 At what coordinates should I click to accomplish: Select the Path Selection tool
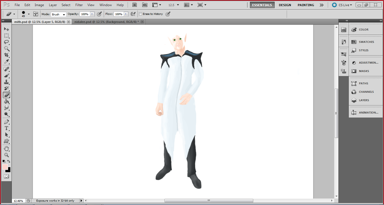6,135
